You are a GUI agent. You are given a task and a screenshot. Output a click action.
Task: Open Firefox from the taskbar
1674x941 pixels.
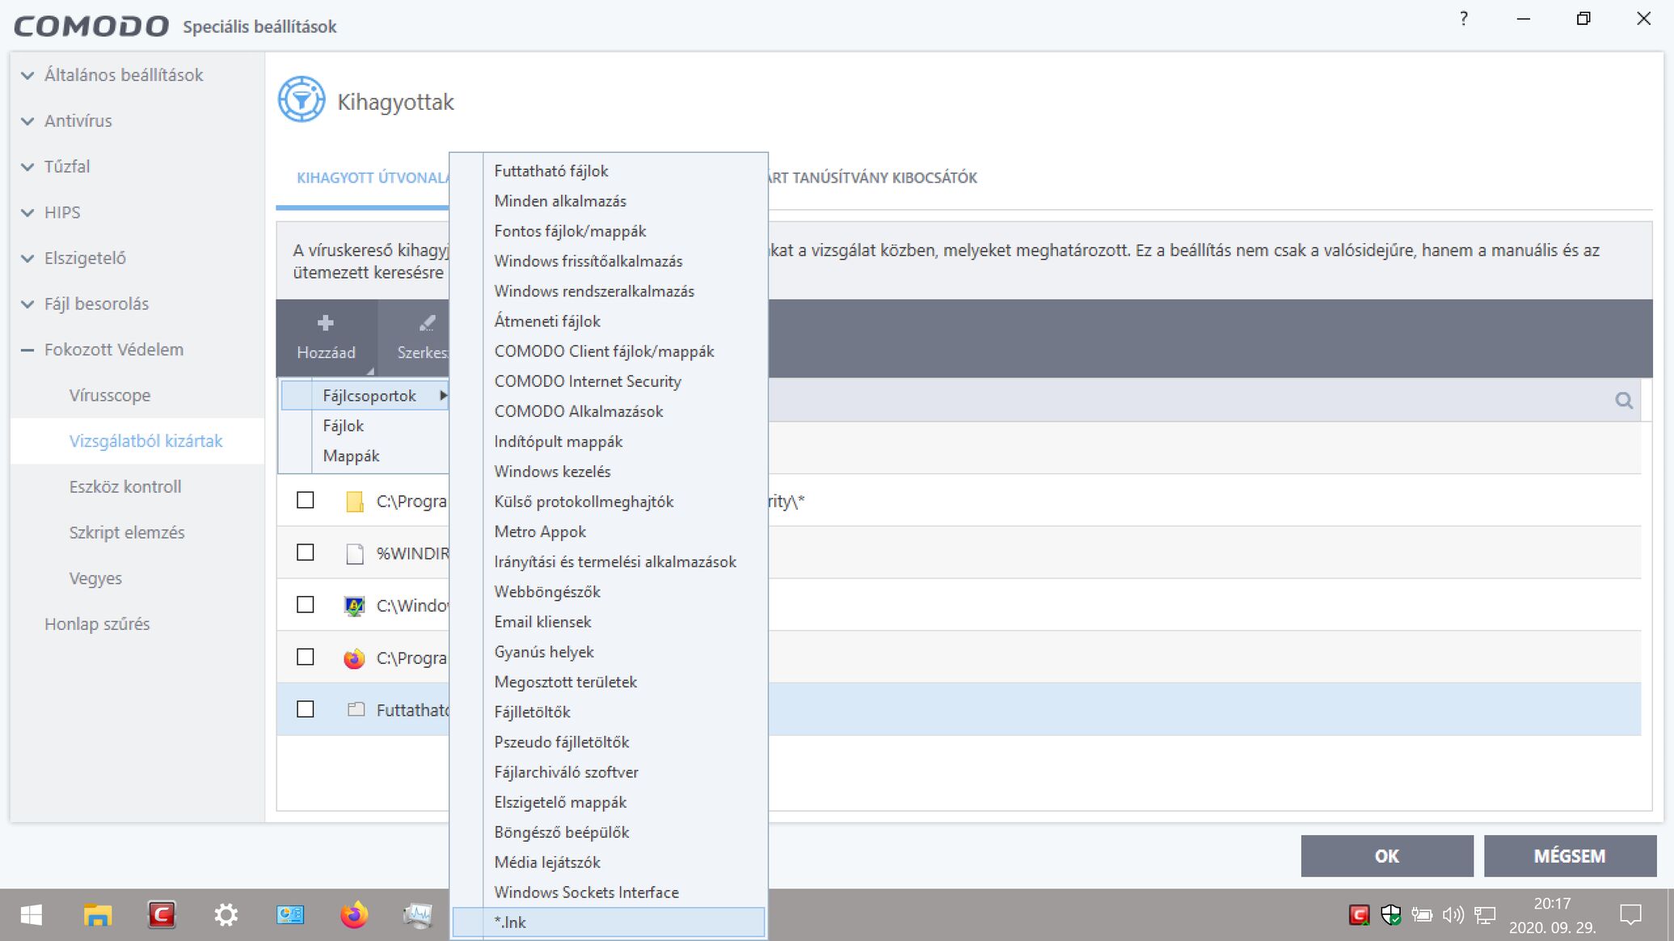[x=354, y=915]
